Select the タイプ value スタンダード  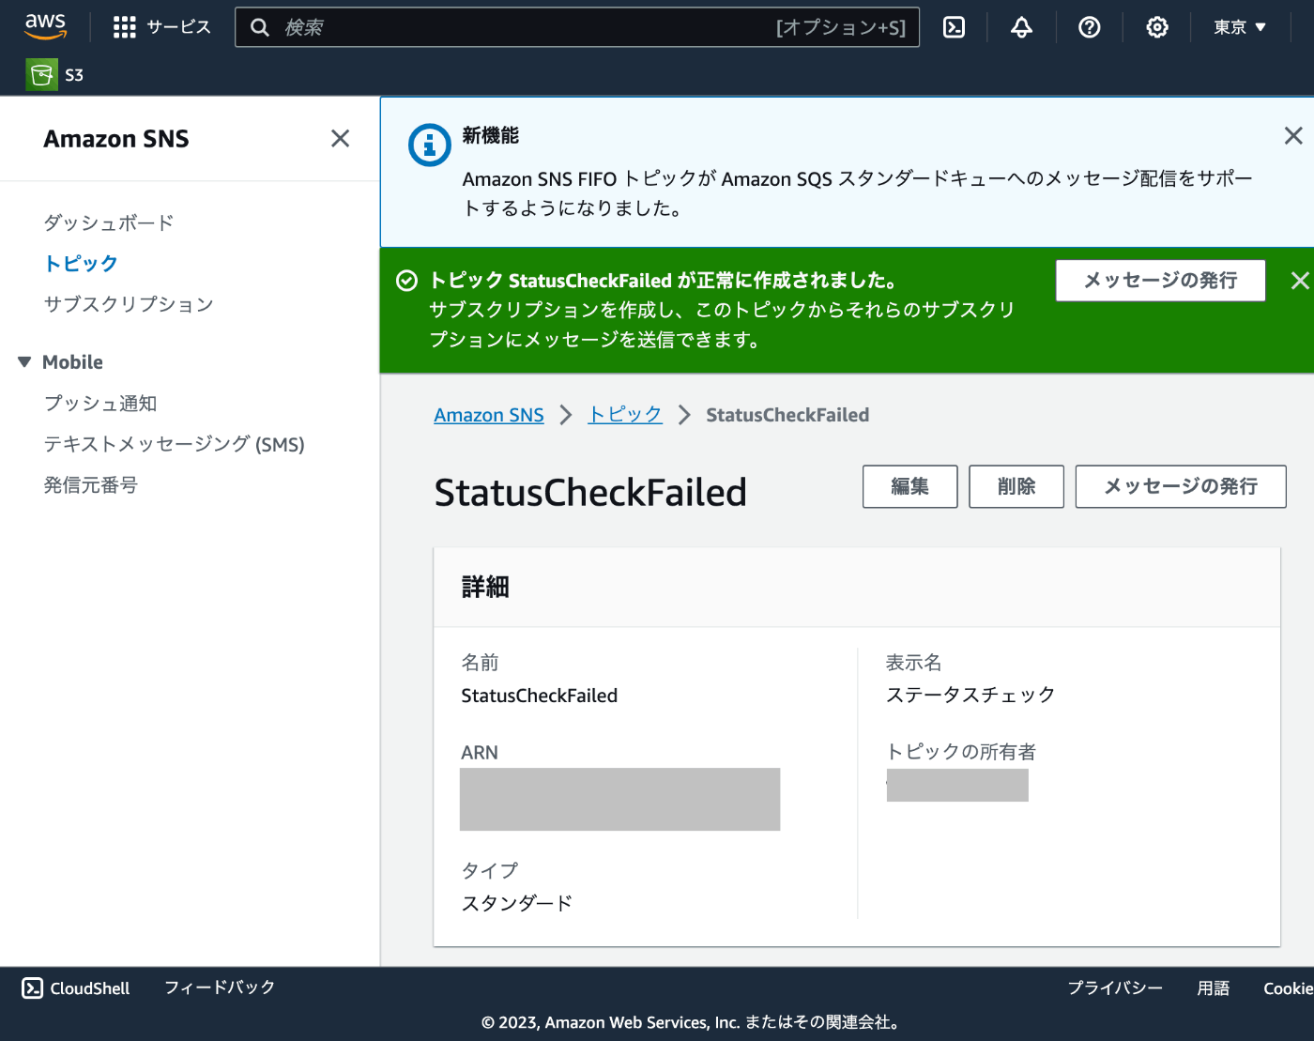click(517, 903)
